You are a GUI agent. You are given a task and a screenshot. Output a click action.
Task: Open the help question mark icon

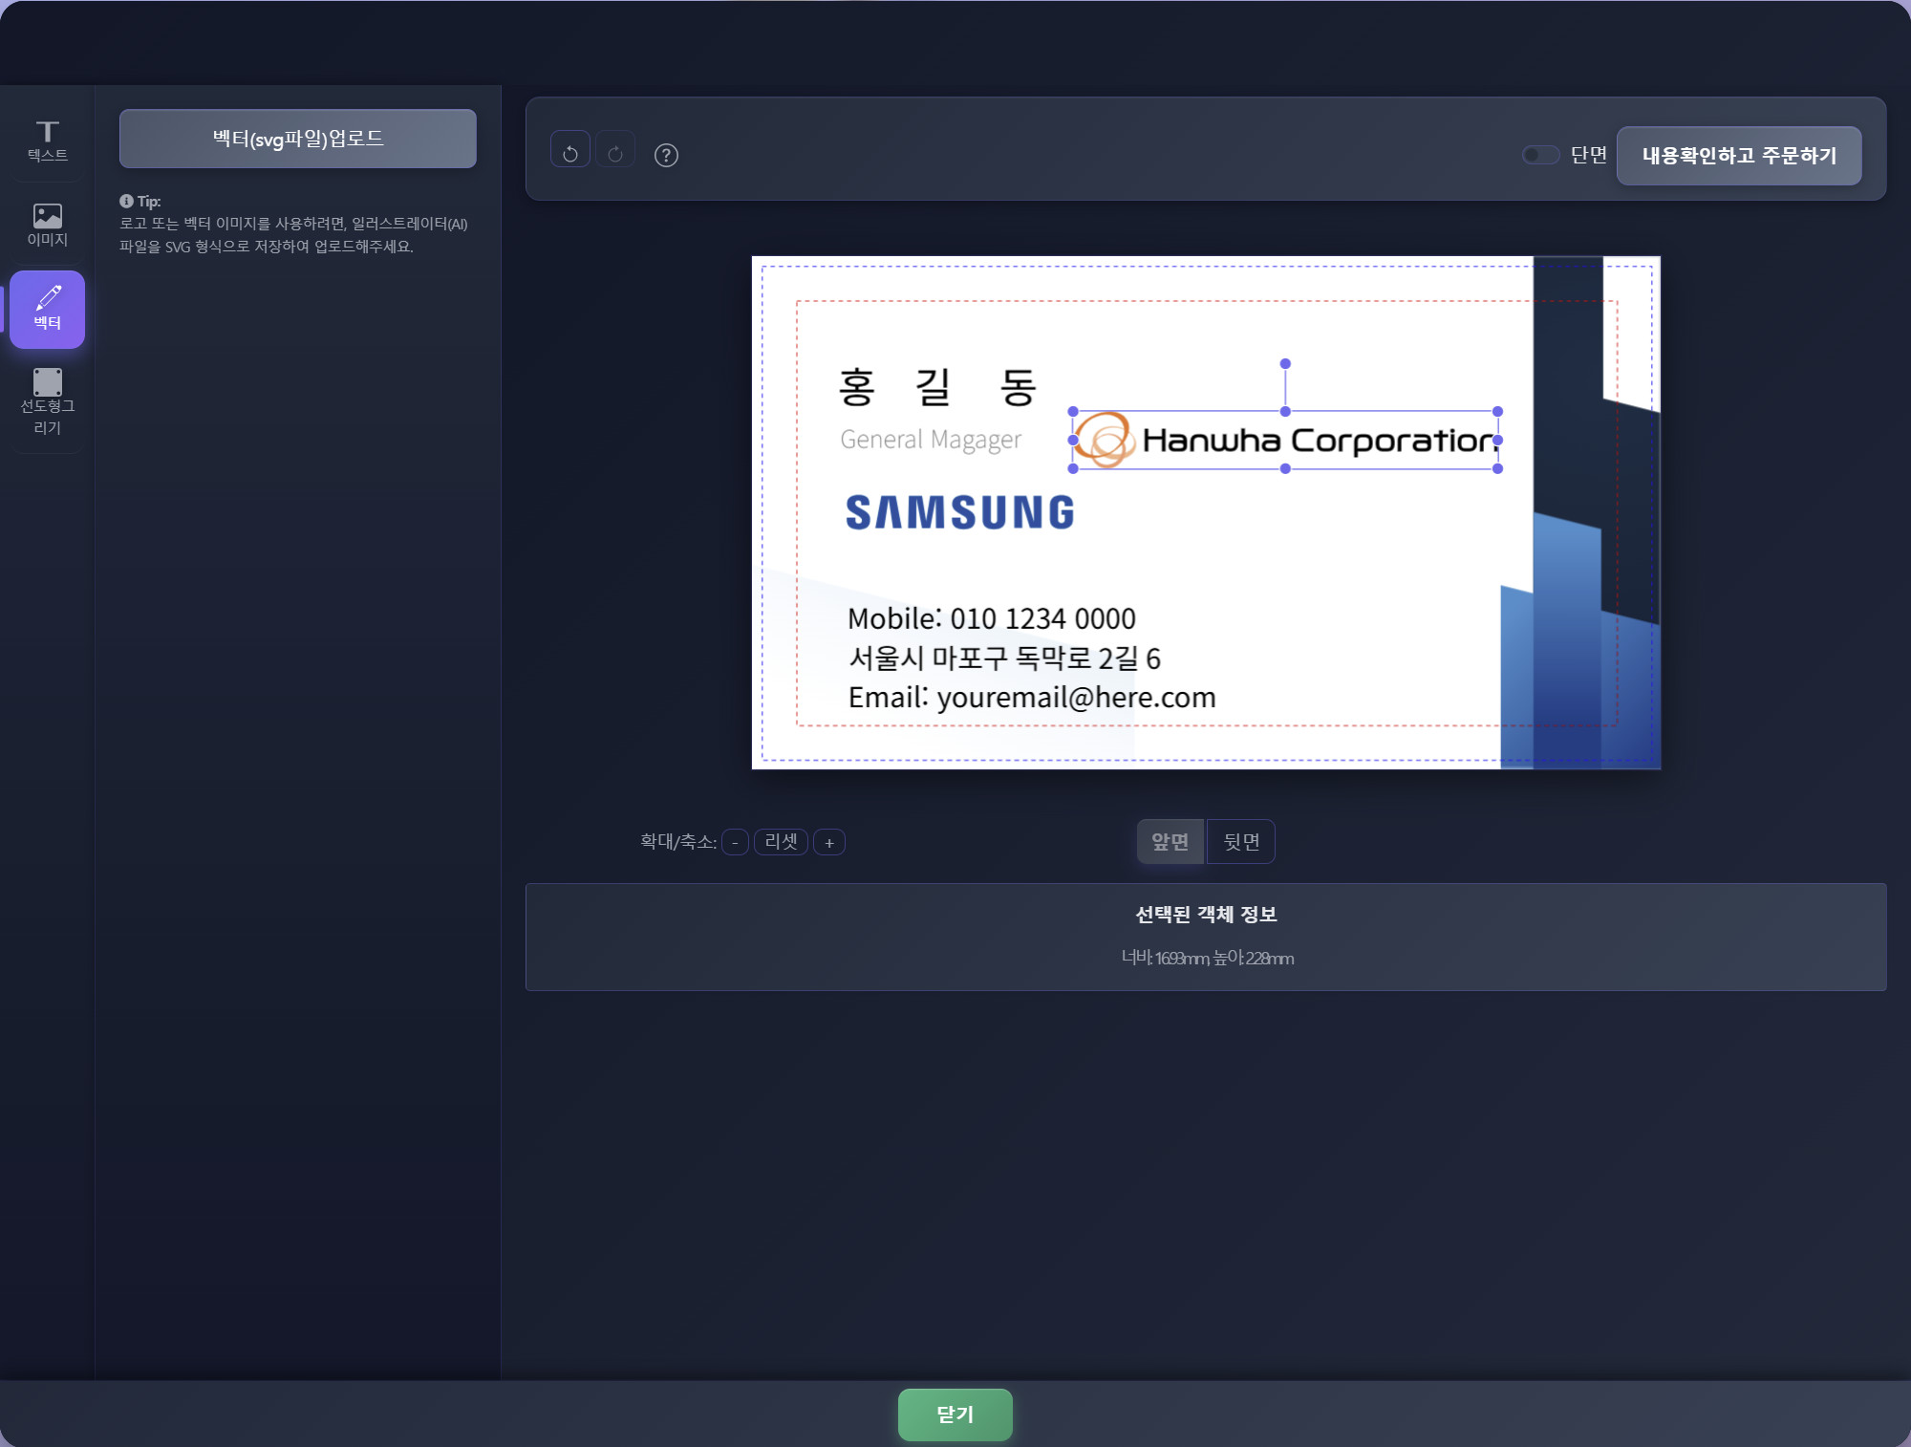[666, 155]
